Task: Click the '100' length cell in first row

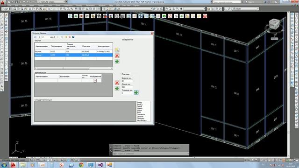Action: pyautogui.click(x=73, y=52)
